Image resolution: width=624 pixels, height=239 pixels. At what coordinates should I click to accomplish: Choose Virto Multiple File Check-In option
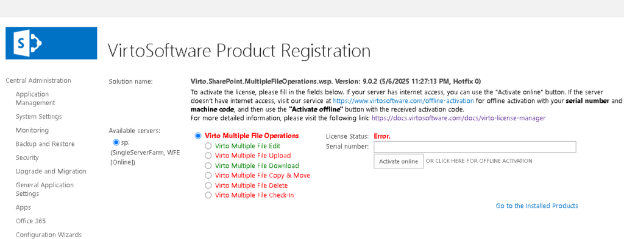coord(208,195)
